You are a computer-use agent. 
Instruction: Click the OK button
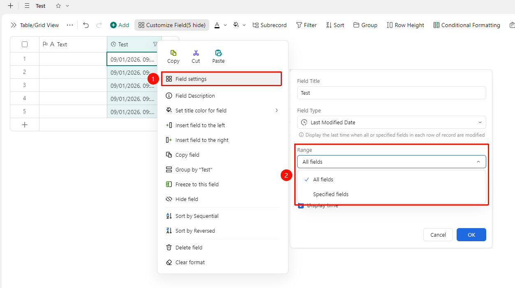471,235
